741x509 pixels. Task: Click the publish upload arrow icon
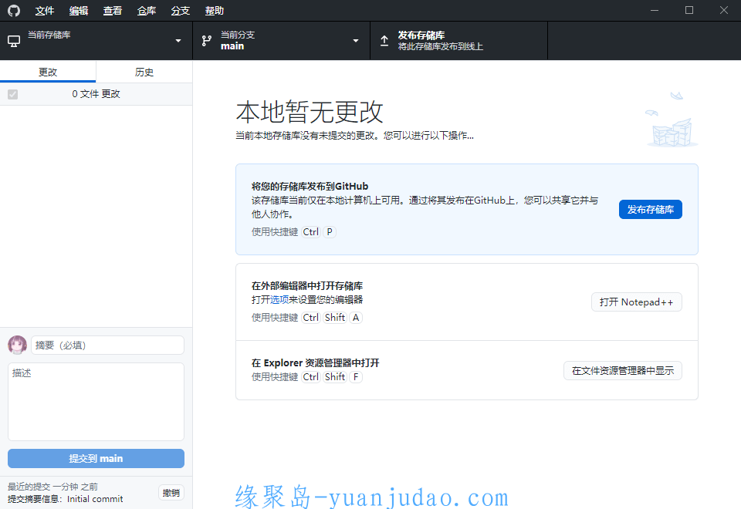click(384, 41)
